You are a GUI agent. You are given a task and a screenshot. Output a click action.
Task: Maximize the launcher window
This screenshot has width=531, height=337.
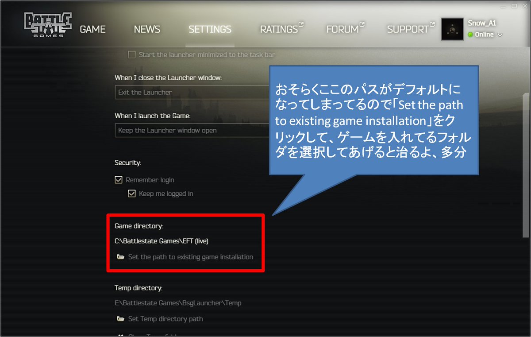[x=514, y=6]
